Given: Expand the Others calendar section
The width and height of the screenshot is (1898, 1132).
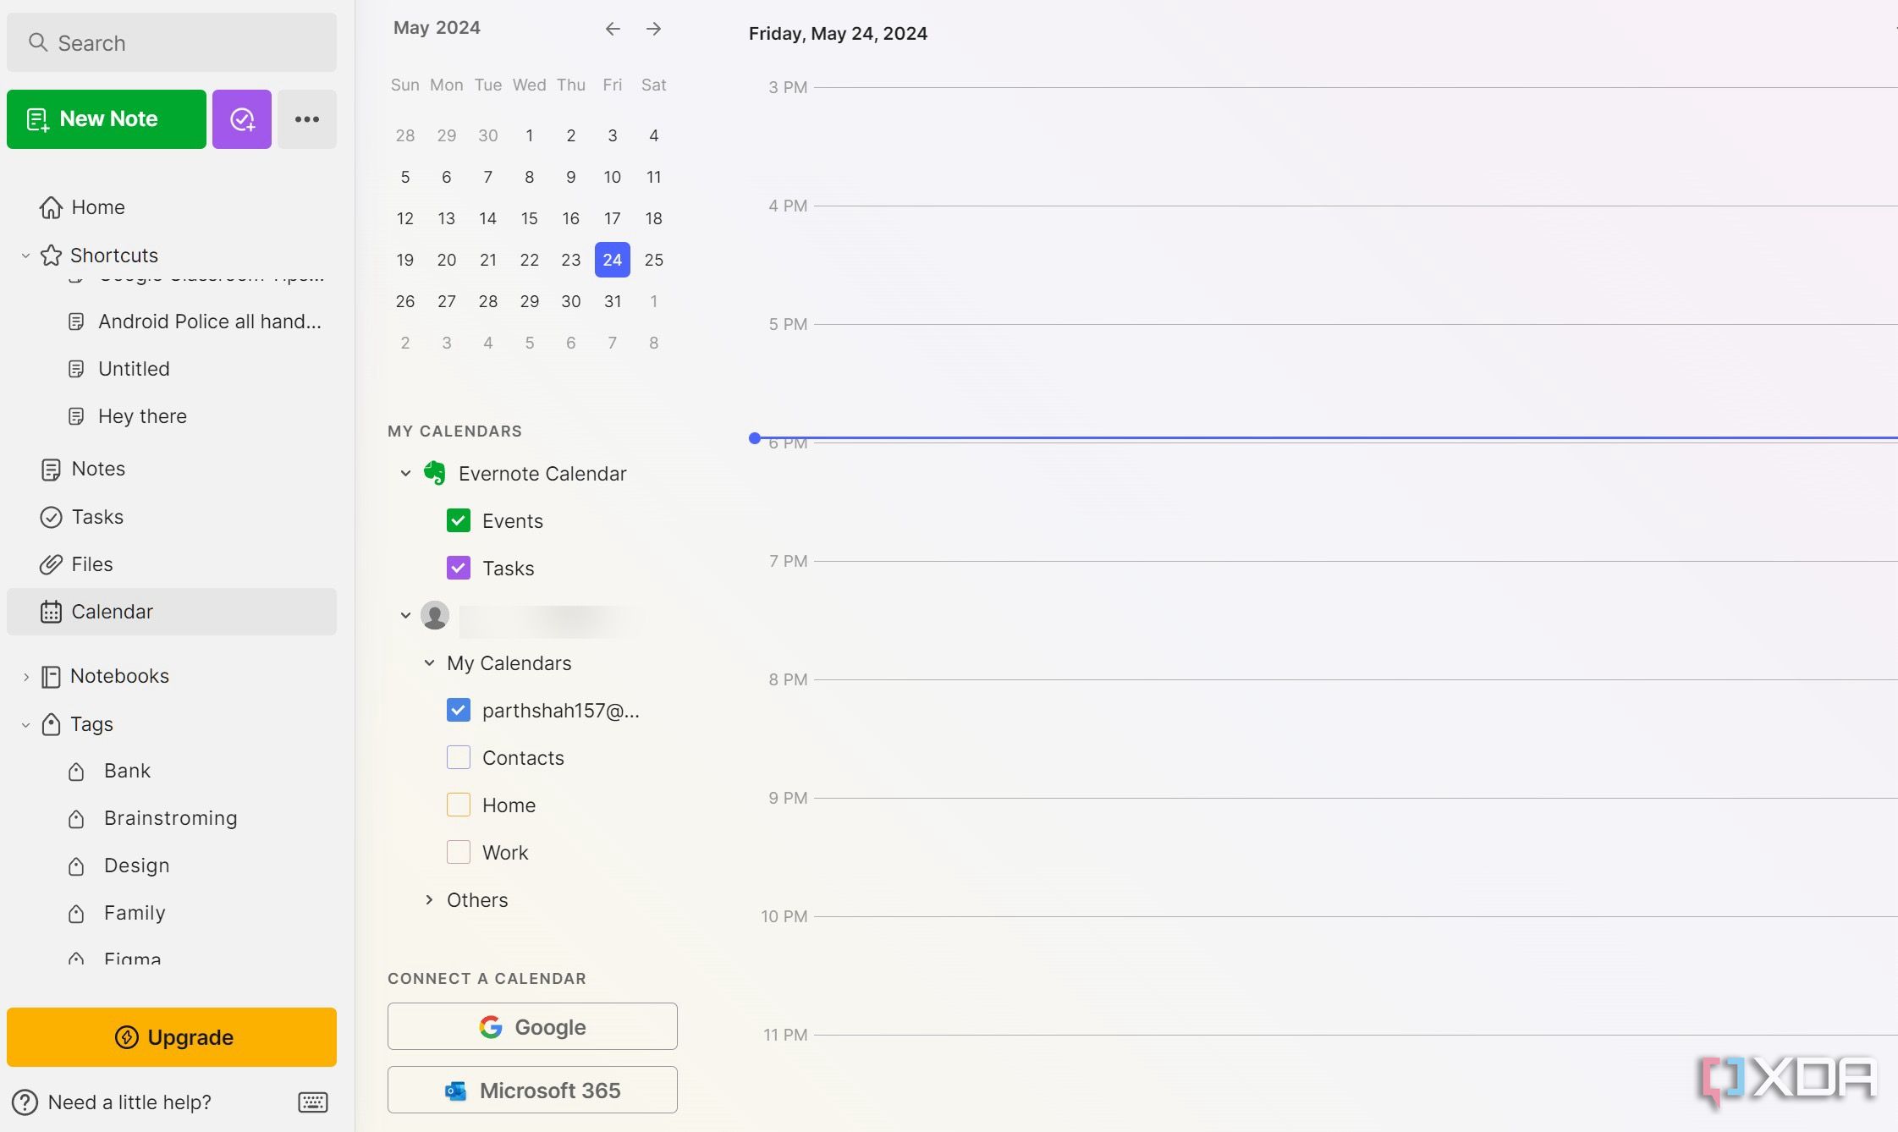Looking at the screenshot, I should coord(427,898).
